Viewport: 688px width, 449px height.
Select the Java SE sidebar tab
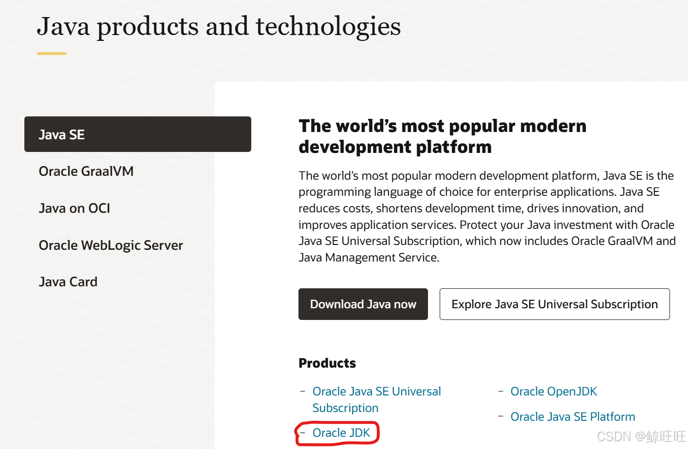click(x=138, y=134)
